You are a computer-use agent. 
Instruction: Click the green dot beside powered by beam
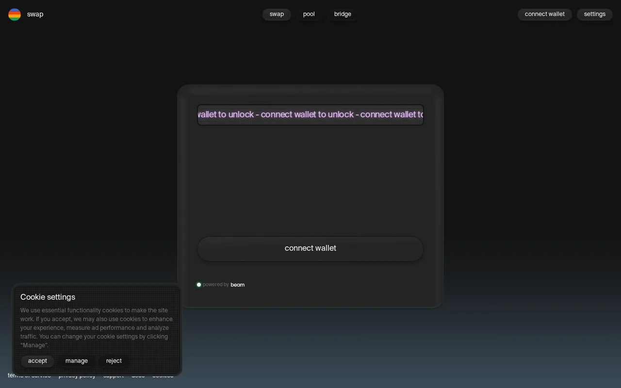pos(199,285)
